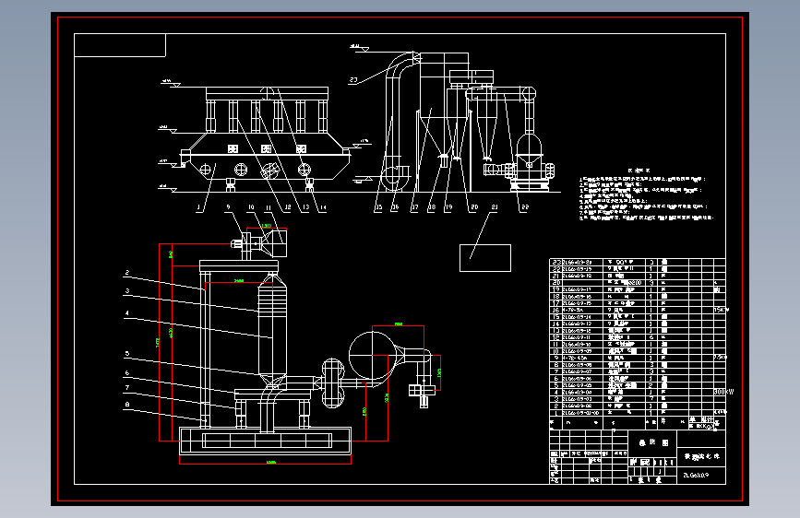Click parts list row number 20
Image resolution: width=800 pixels, height=518 pixels.
(638, 282)
